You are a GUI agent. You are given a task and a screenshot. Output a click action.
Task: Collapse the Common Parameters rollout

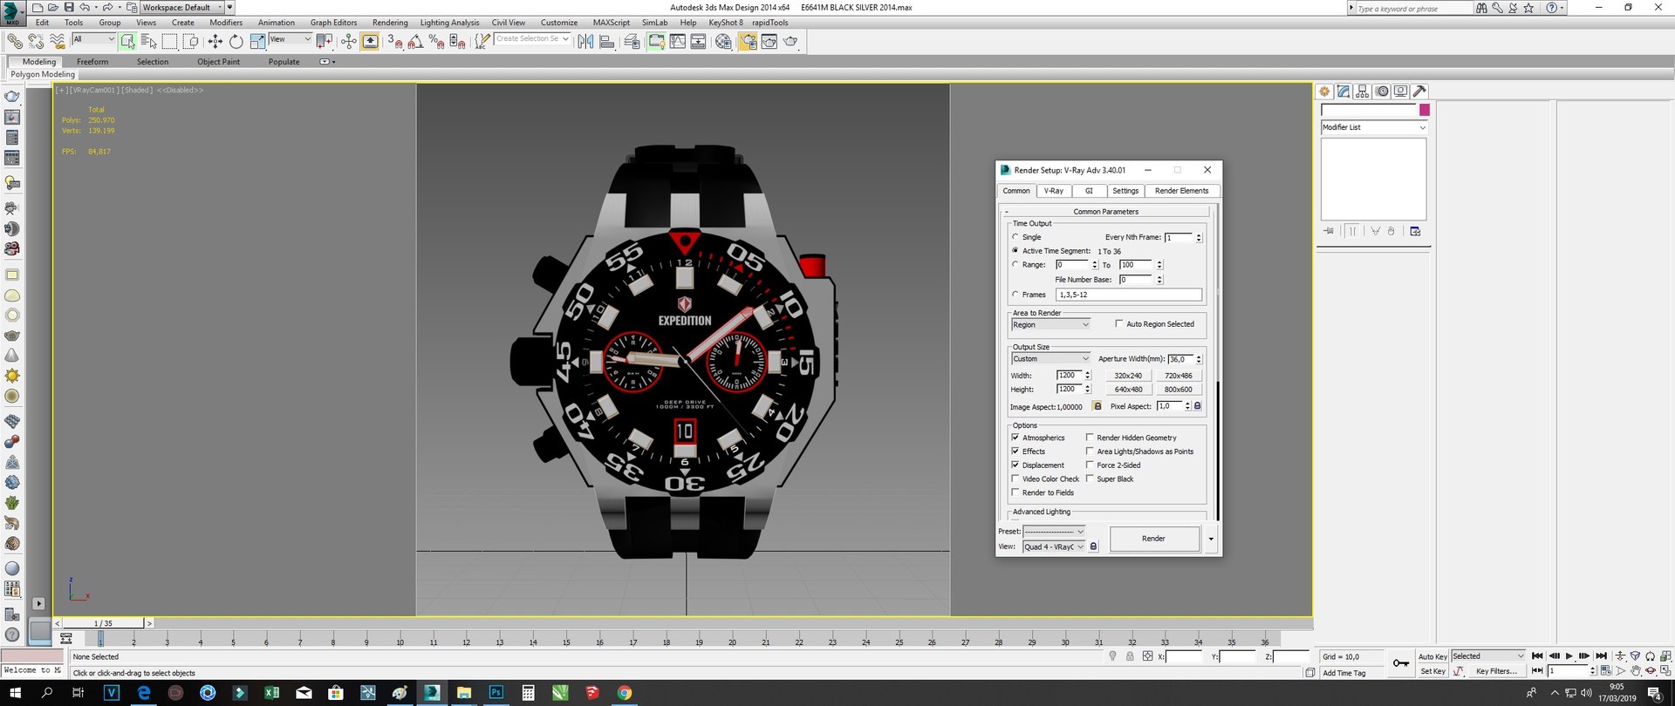pyautogui.click(x=1105, y=211)
